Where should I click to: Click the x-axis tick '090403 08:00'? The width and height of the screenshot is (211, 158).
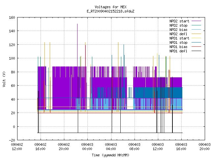tap(134, 147)
